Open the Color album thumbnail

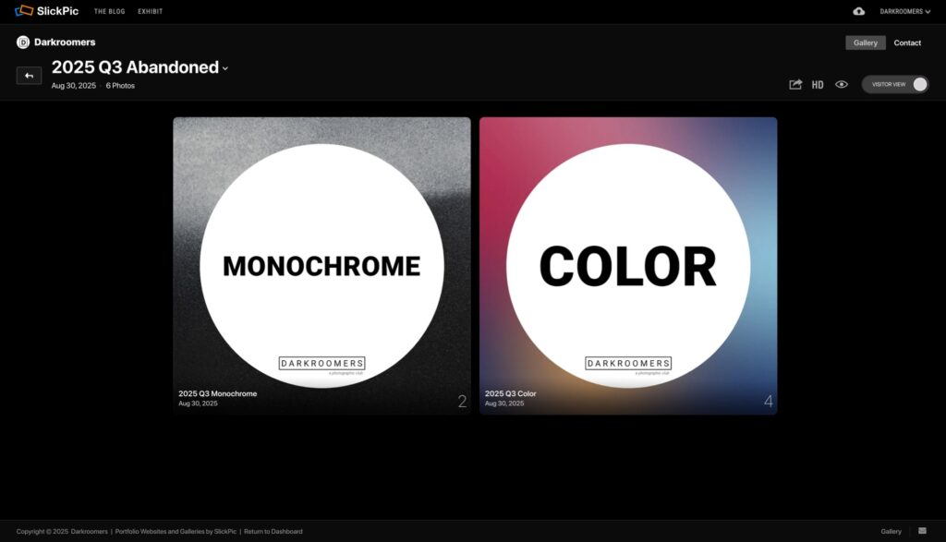point(628,266)
